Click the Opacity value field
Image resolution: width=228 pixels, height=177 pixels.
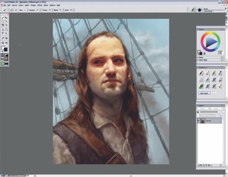point(37,10)
